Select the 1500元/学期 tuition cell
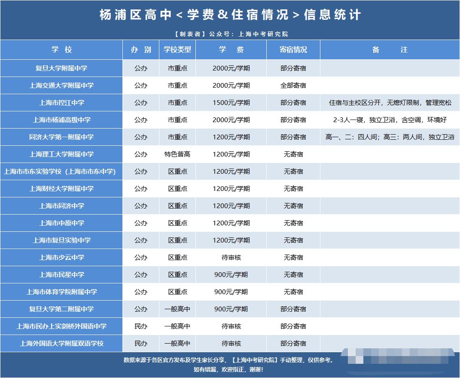The image size is (460, 378). [x=231, y=103]
